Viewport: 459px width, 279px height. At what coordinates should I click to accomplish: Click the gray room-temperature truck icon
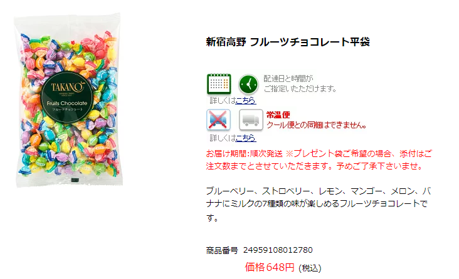point(251,119)
